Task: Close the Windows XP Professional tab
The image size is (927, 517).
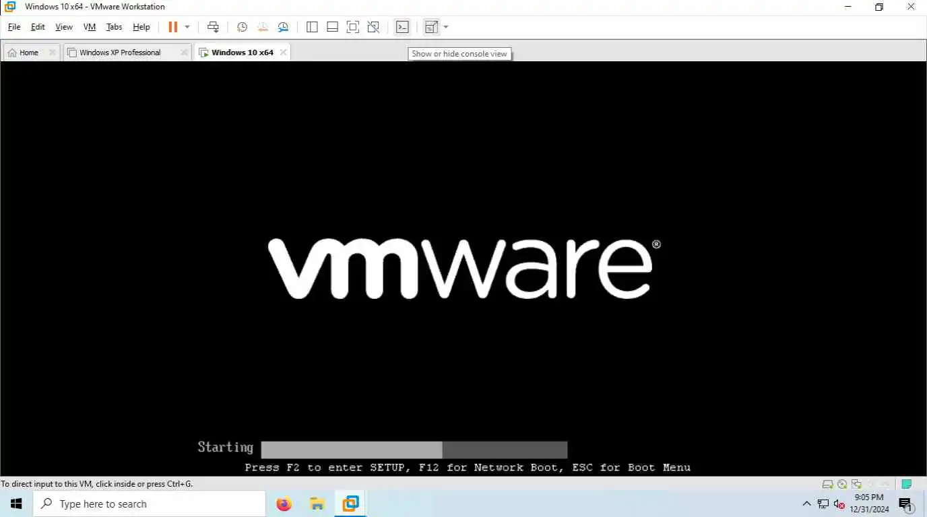Action: (x=184, y=53)
